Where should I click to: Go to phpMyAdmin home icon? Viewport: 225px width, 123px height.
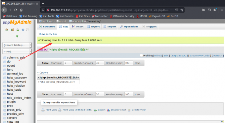pos(7,30)
